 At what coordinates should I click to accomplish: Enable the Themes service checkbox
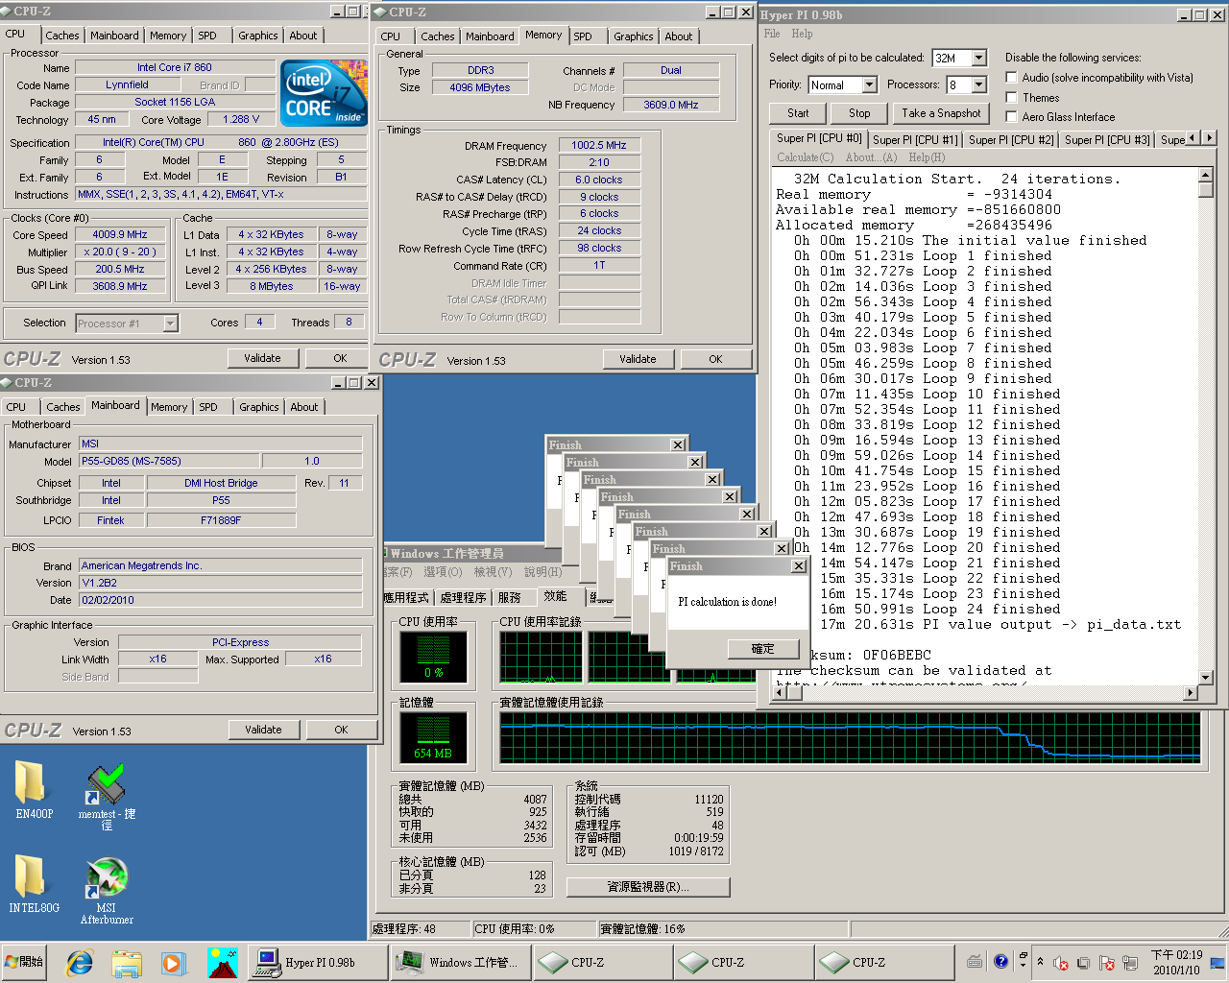(x=1011, y=97)
